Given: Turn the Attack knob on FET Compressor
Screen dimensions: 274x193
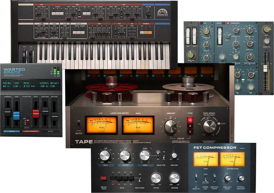Looking at the screenshot, I should [156, 178].
